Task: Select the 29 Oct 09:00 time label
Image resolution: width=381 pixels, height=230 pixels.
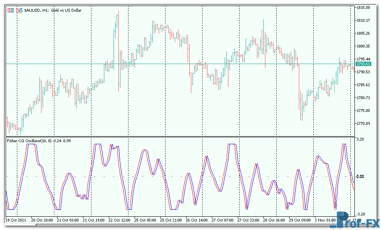Action: pos(300,220)
